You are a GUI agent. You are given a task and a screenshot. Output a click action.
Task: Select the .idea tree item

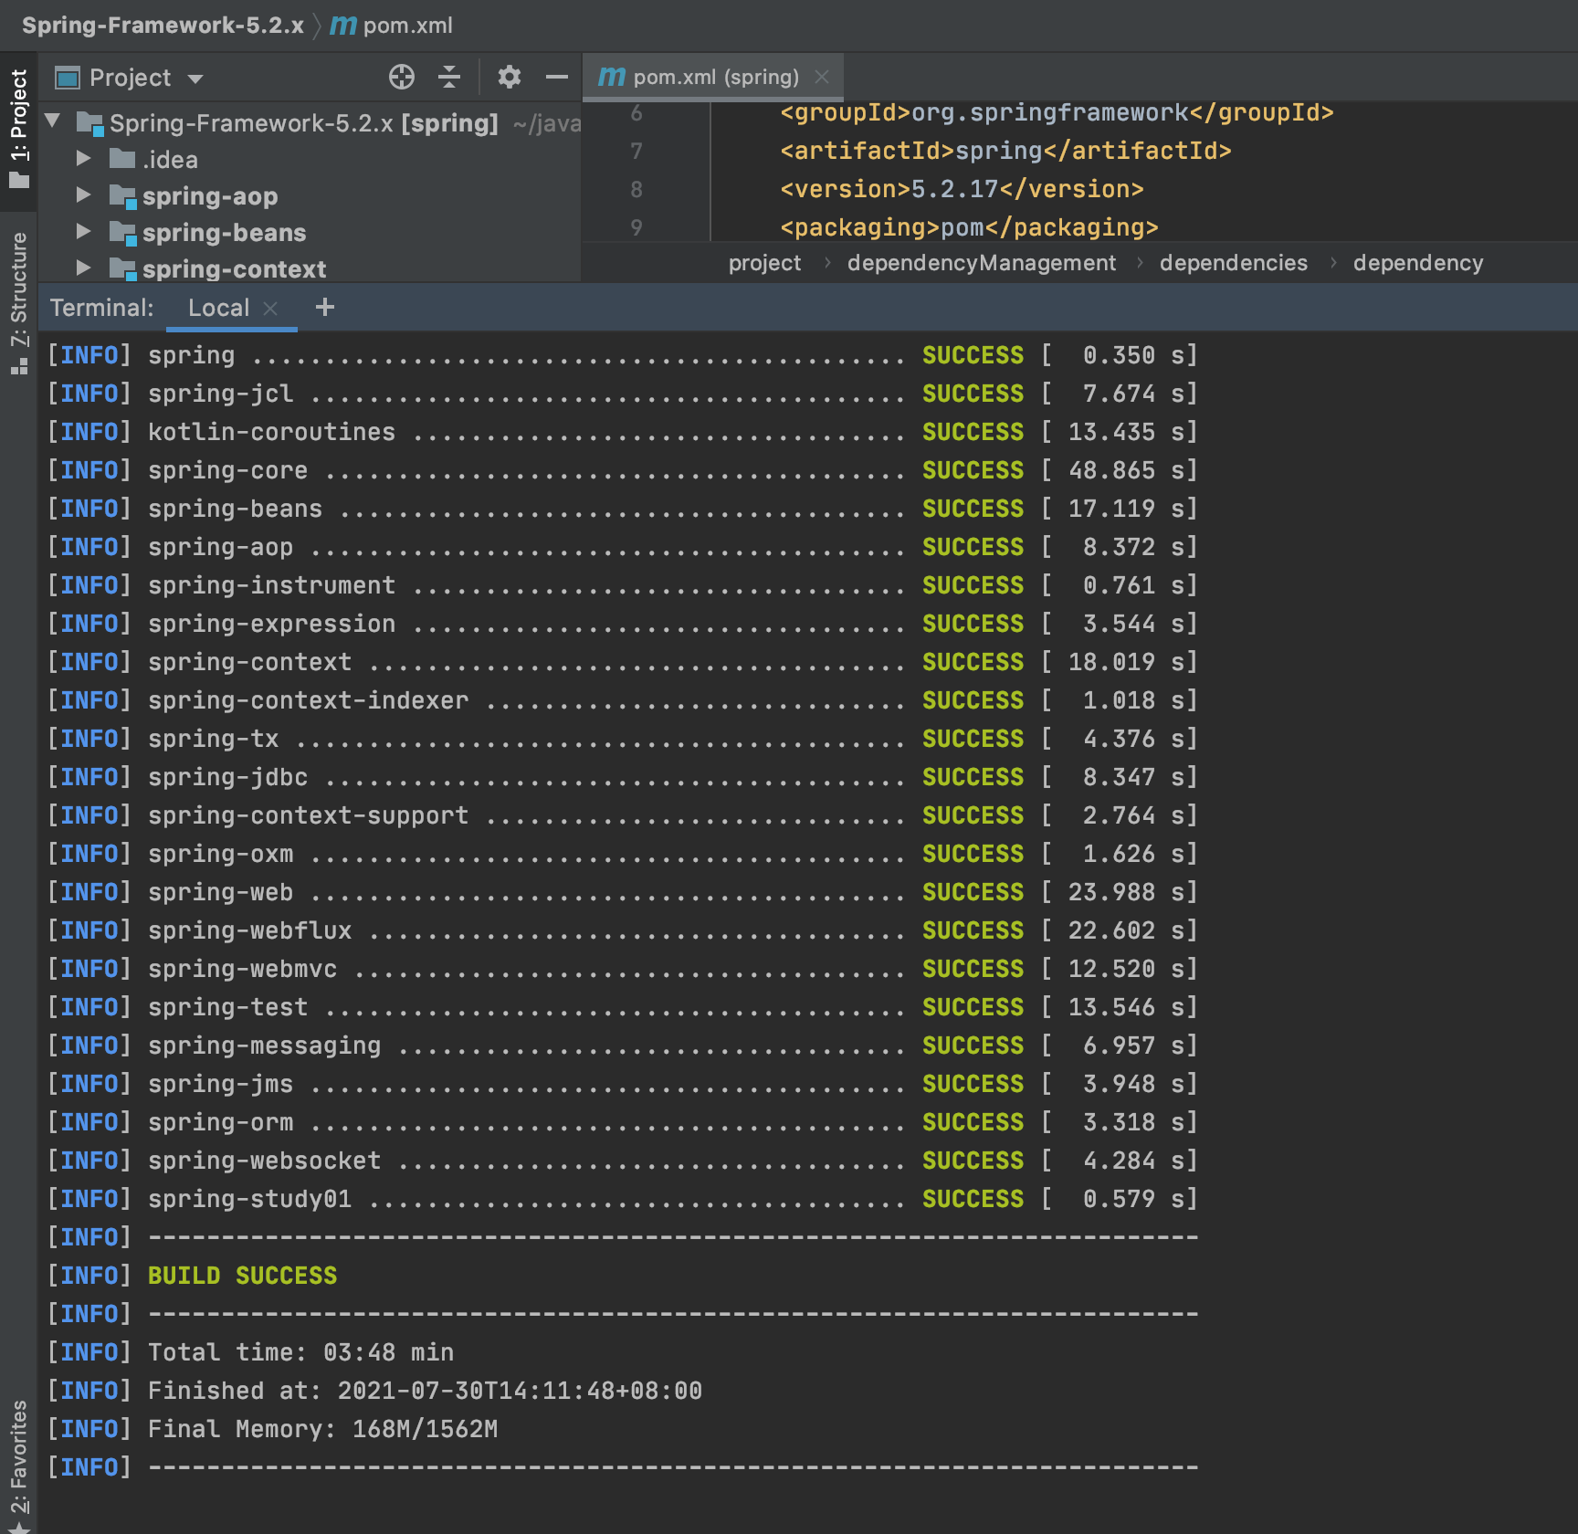pos(170,160)
